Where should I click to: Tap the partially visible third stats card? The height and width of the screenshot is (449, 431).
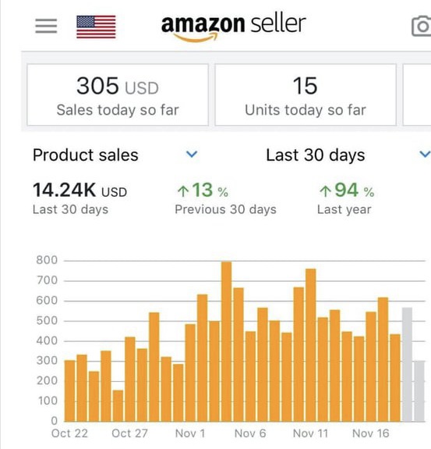click(417, 94)
